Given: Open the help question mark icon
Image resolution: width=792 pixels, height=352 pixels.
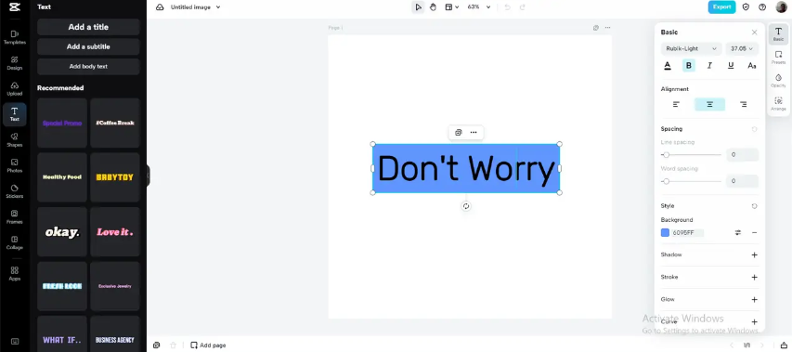Looking at the screenshot, I should tap(762, 7).
